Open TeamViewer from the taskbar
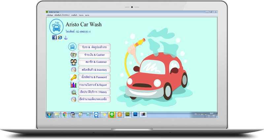 [96, 114]
